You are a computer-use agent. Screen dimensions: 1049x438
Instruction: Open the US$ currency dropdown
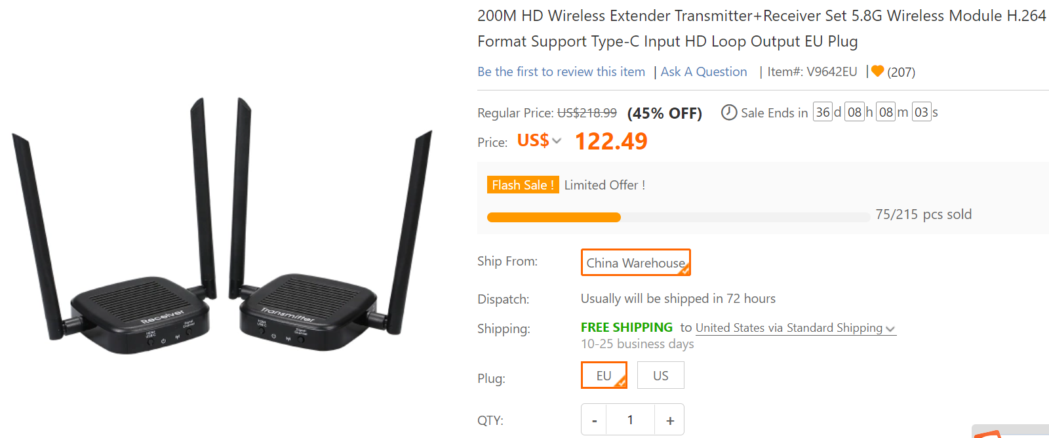539,140
